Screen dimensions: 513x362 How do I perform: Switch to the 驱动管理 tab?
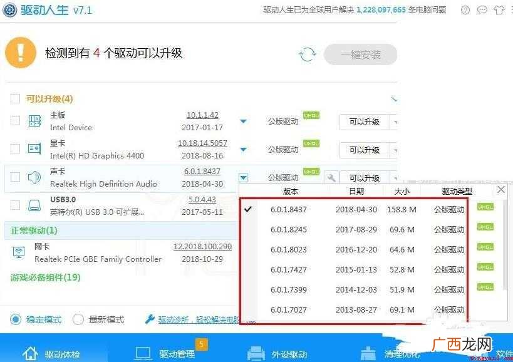[x=165, y=354]
